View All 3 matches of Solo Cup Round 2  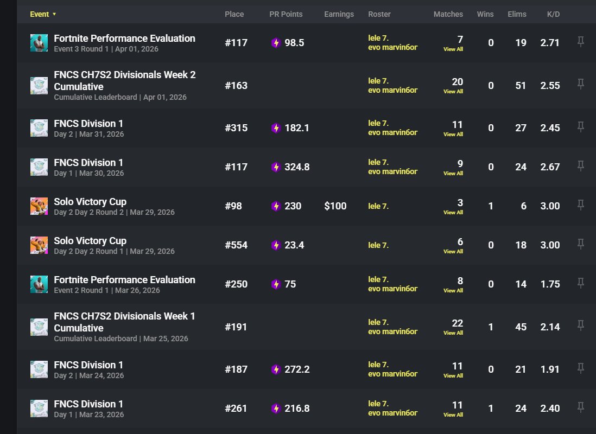(x=453, y=212)
